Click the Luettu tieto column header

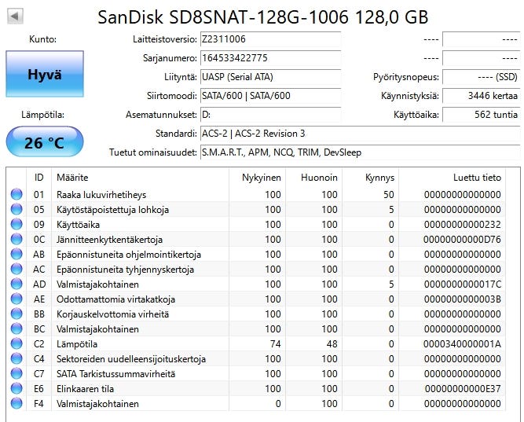pyautogui.click(x=453, y=178)
